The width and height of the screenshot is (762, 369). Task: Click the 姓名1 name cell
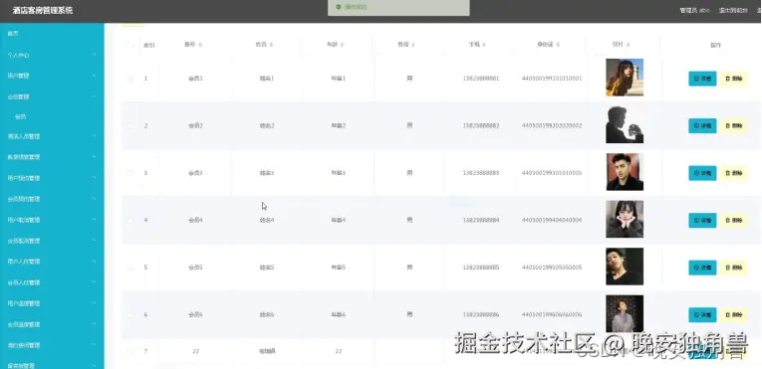pos(267,79)
